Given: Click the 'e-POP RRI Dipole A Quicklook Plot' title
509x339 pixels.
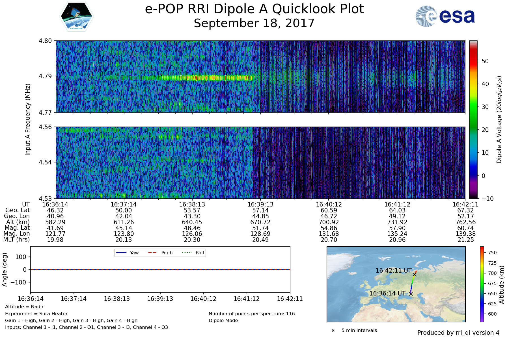Looking at the screenshot, I should pyautogui.click(x=254, y=9).
